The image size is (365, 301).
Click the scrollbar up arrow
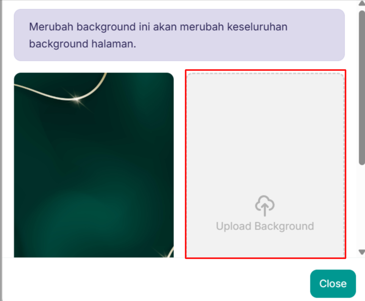(x=362, y=3)
